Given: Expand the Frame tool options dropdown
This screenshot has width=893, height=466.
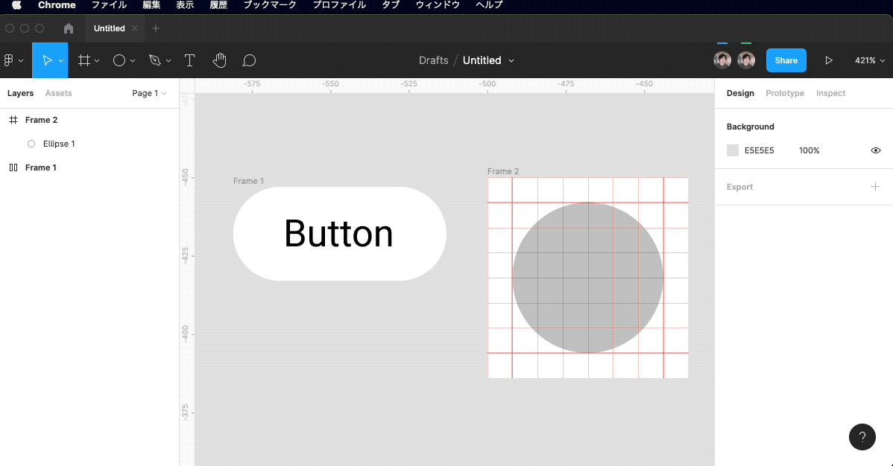Looking at the screenshot, I should [97, 61].
